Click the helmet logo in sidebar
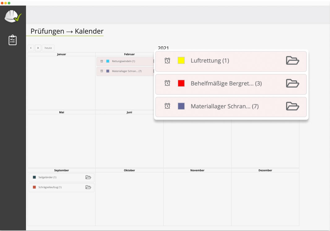The height and width of the screenshot is (231, 330). point(13,16)
